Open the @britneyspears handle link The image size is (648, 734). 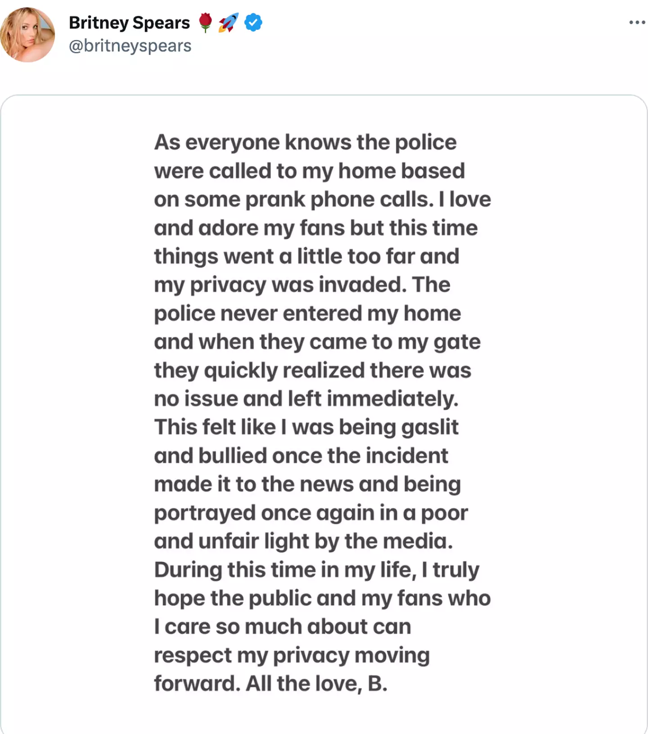(130, 46)
